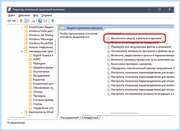
Task: Go up one level folder icon
Action: pyautogui.click(x=21, y=21)
